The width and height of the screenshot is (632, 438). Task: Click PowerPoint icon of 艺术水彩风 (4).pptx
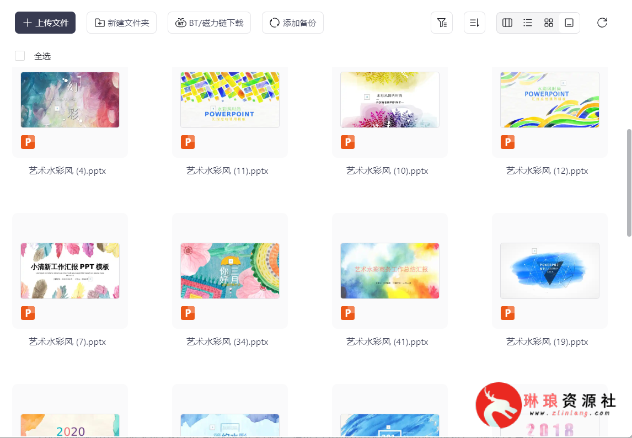pos(28,142)
